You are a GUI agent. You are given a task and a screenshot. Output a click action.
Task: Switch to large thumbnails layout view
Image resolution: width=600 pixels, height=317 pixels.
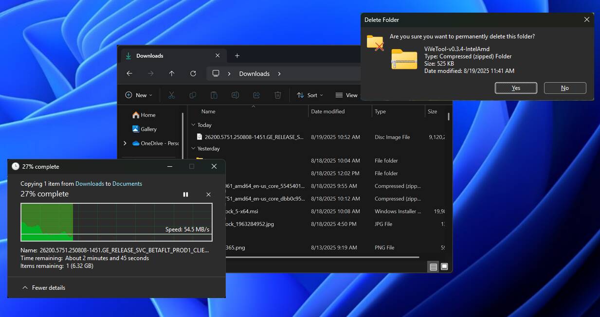pyautogui.click(x=444, y=266)
